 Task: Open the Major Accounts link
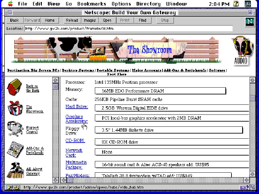[147, 70]
